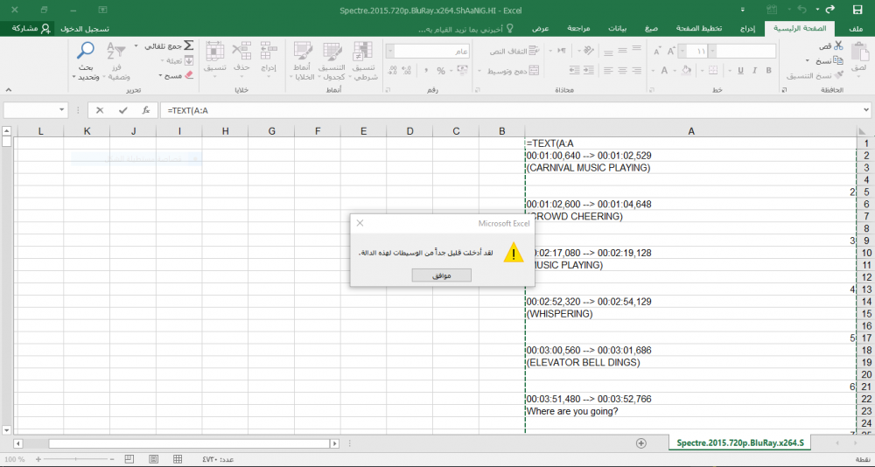Switch to the مراجعة (Review) tab
The width and height of the screenshot is (875, 467).
point(579,29)
